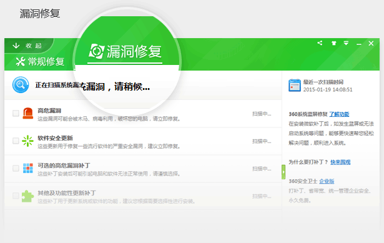Click 扫描中... status of 高危漏洞 row
The height and width of the screenshot is (243, 384).
(x=262, y=114)
